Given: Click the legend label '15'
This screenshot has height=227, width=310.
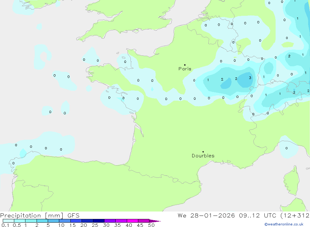Looking at the screenshot, I should [x=73, y=225].
